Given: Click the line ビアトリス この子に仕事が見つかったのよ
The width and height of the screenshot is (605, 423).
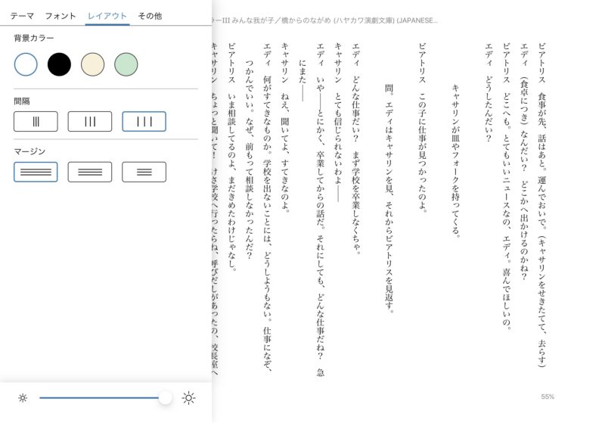Looking at the screenshot, I should coord(422,127).
